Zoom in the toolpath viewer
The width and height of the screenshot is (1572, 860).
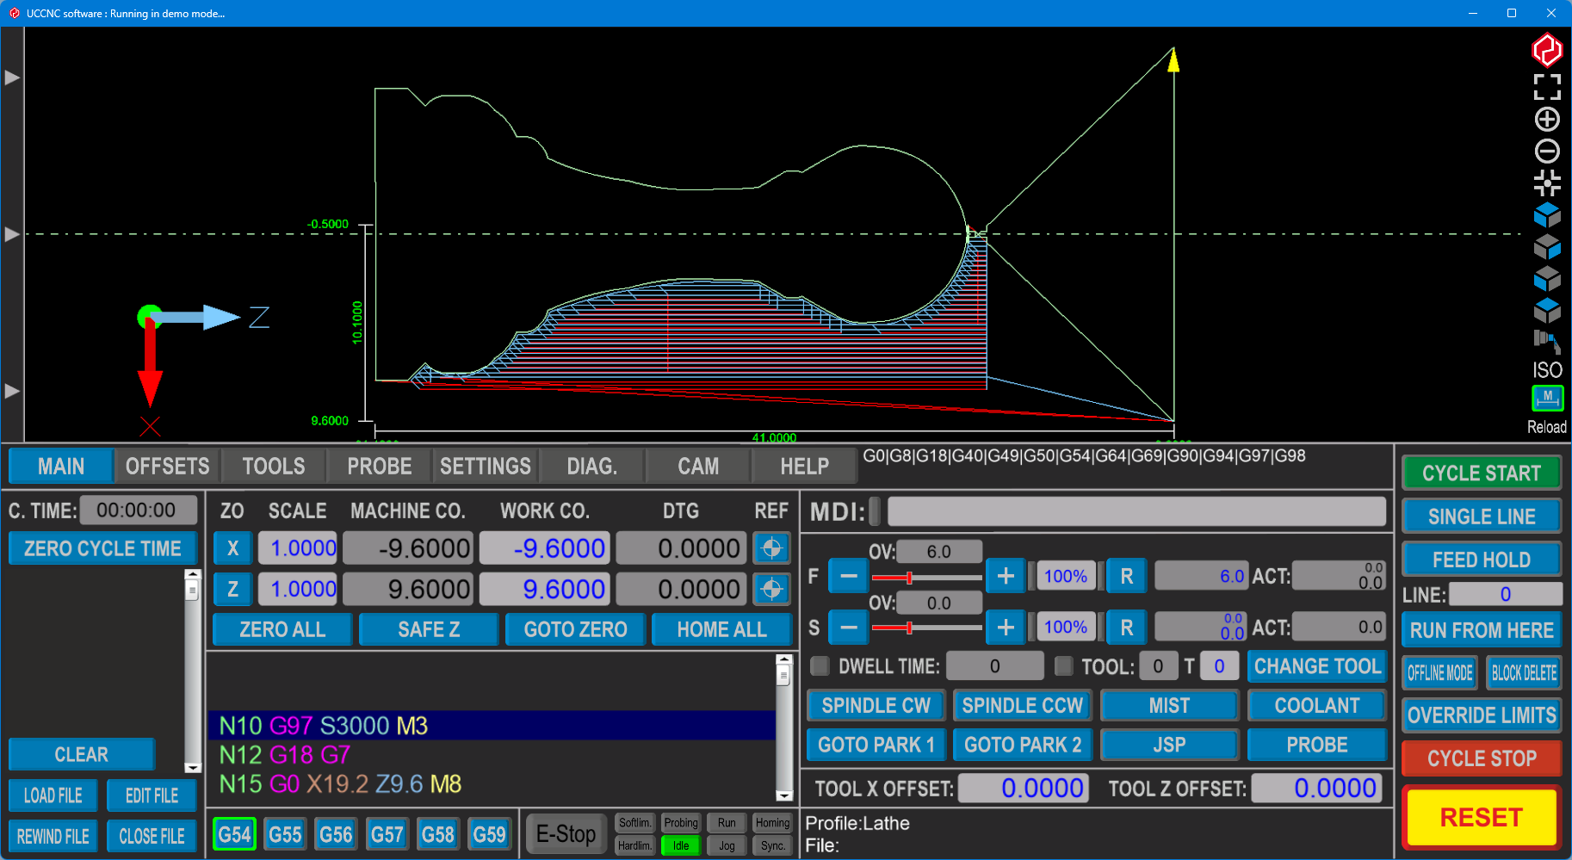coord(1546,119)
